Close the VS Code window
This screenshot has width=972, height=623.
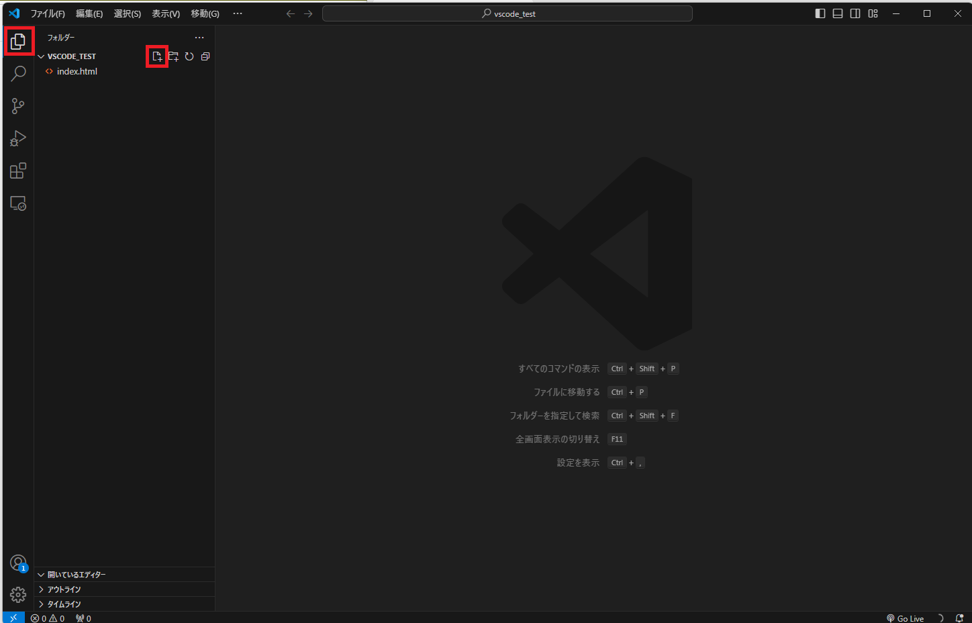tap(958, 13)
